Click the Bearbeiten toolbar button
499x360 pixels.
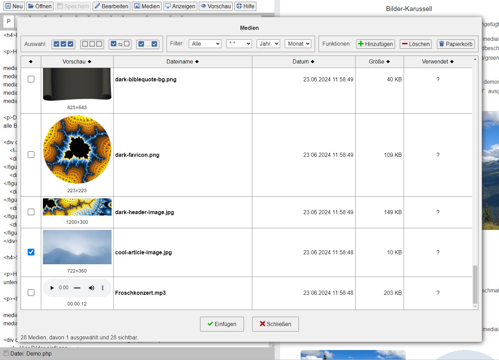(x=112, y=6)
